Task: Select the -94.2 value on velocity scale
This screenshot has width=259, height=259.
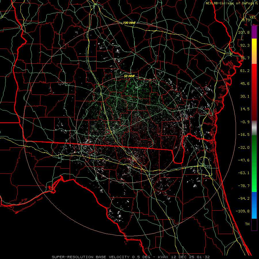Action: point(244,199)
